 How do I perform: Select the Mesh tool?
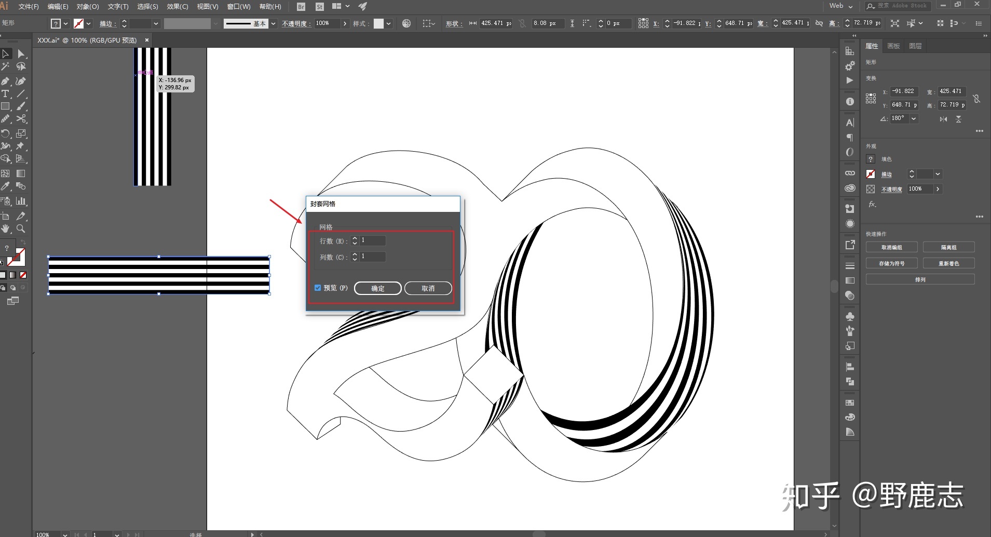6,173
